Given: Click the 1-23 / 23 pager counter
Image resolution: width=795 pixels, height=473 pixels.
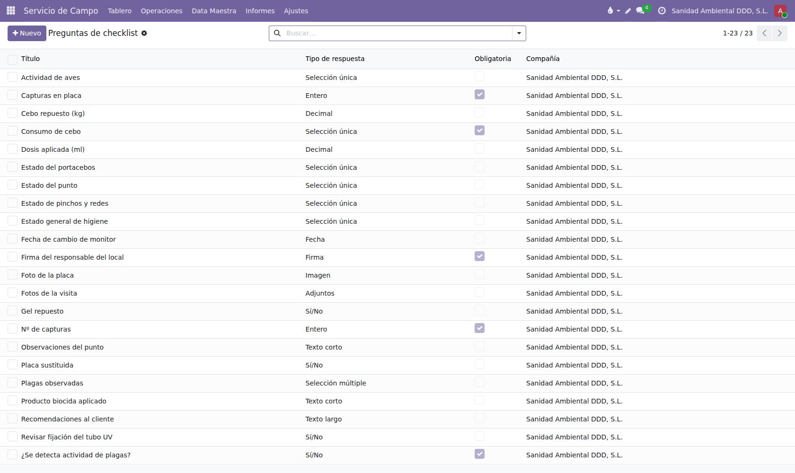Looking at the screenshot, I should coord(738,33).
